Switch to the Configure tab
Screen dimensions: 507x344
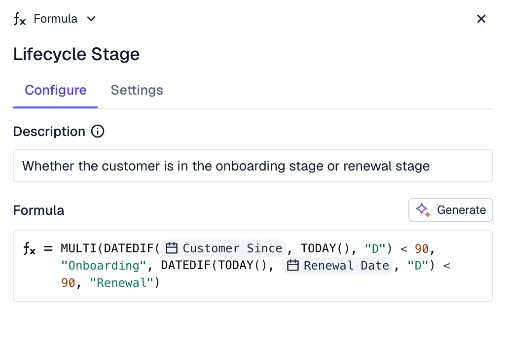(55, 90)
